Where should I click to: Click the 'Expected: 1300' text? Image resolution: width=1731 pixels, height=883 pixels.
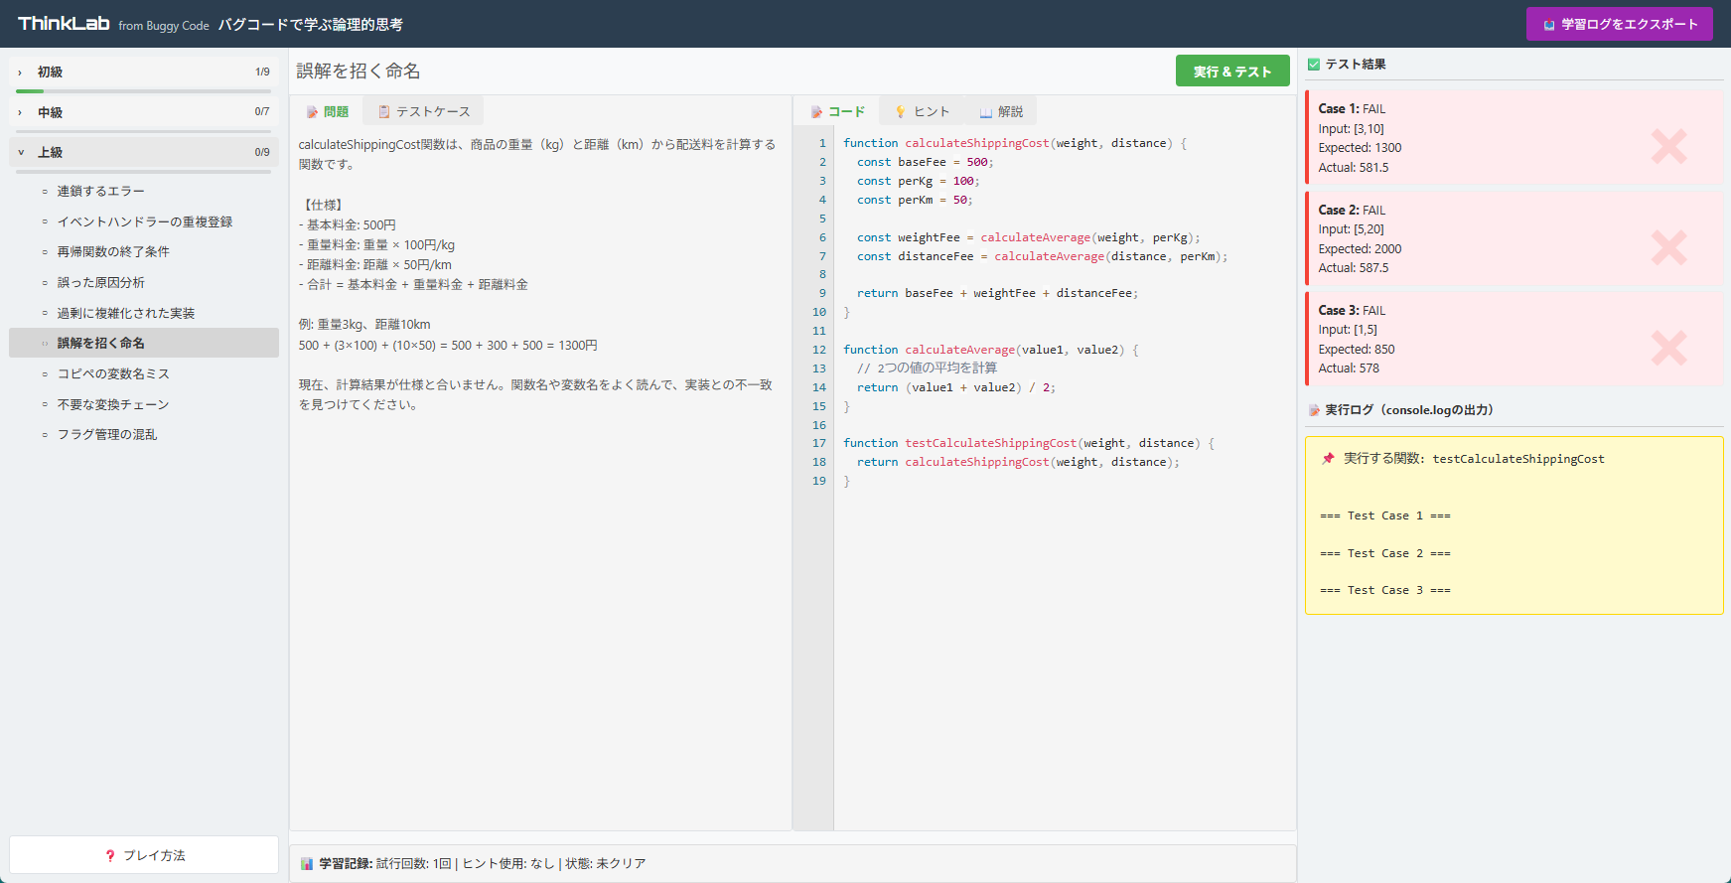point(1360,148)
